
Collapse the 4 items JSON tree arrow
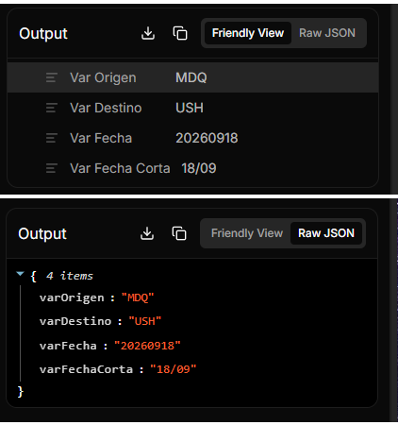pos(21,274)
